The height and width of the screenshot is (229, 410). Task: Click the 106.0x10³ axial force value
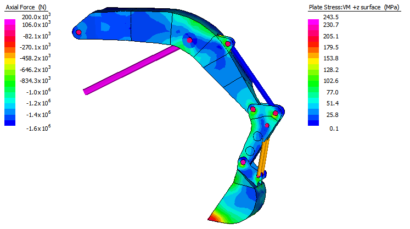pos(36,25)
